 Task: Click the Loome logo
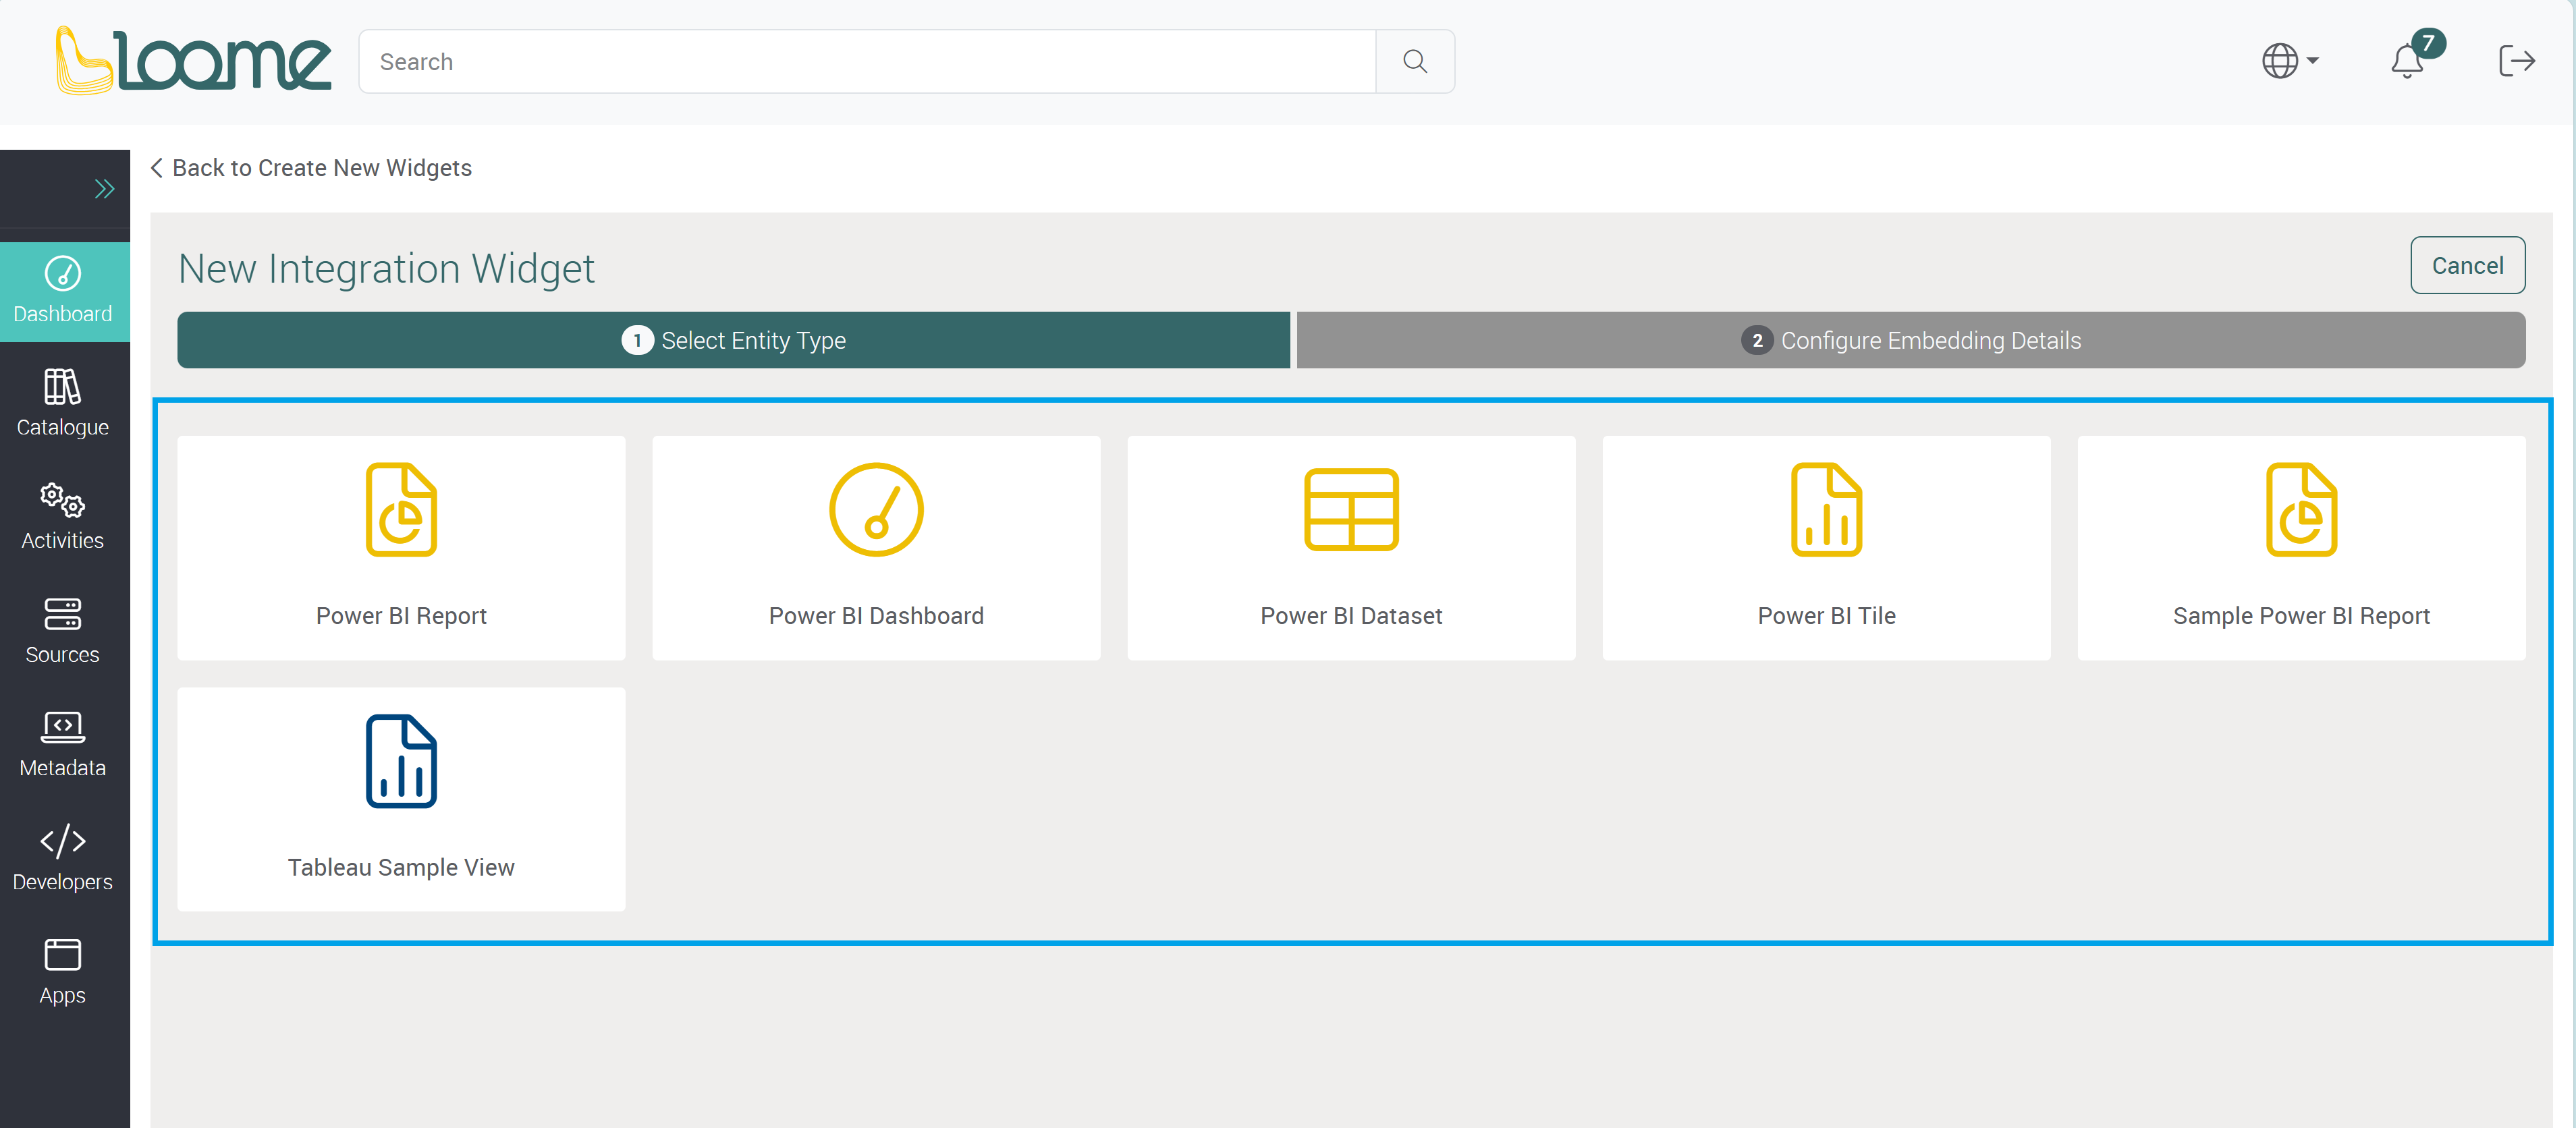(193, 61)
